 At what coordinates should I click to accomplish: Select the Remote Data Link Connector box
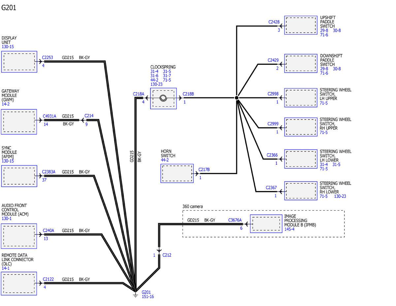(19, 284)
